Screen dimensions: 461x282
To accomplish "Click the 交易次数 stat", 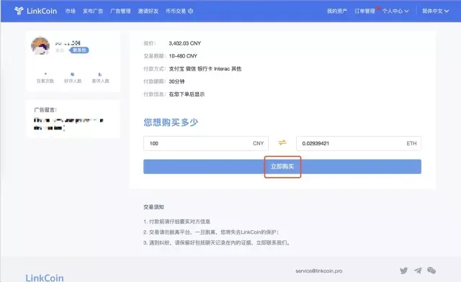I will coord(45,78).
